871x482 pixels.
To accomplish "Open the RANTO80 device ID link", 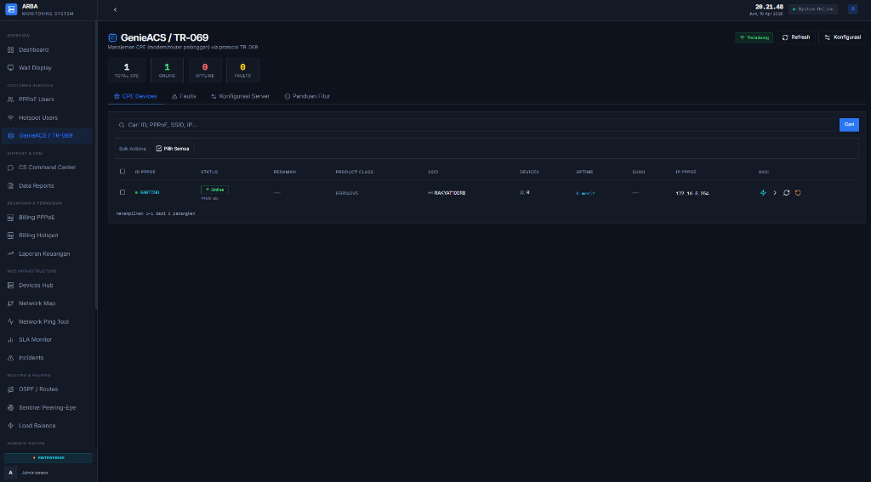I will tap(150, 193).
